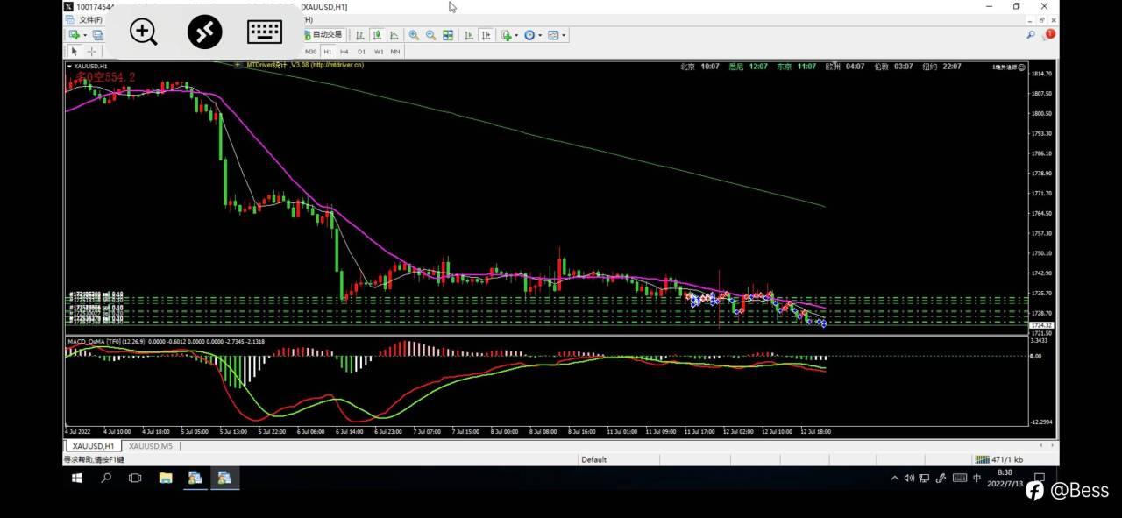Select the D1 timeframe button
The height and width of the screenshot is (518, 1122).
click(361, 52)
